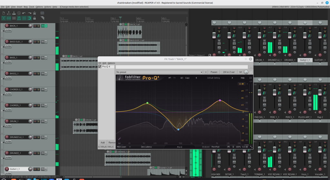This screenshot has height=180, width=330.
Task: Open FX window Options menu
Action: coord(111,63)
